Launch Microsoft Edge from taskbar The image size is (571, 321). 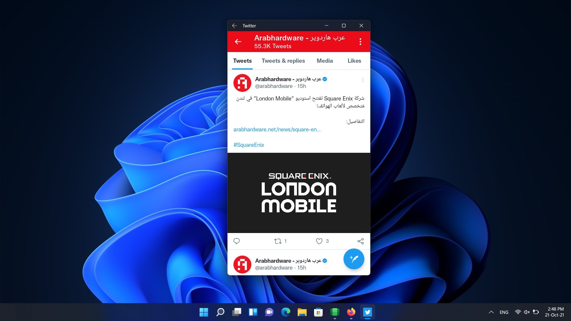click(x=285, y=312)
